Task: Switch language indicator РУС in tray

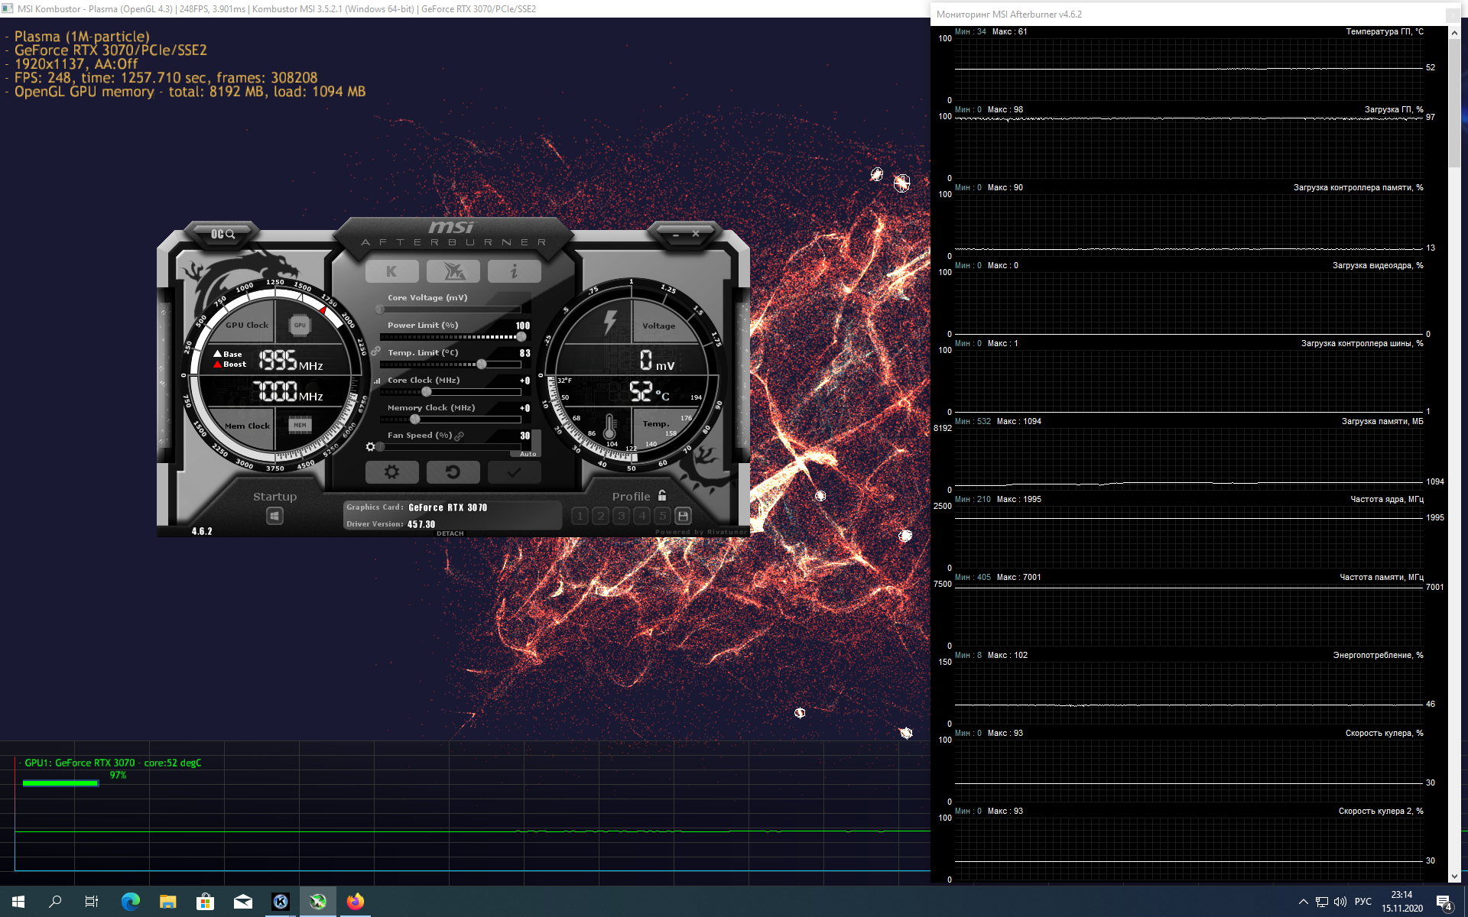Action: (1362, 902)
